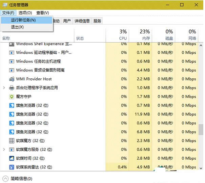Viewport: 205px width, 183px height.
Task: Click the 0.4% CPU value
Action: tap(122, 167)
